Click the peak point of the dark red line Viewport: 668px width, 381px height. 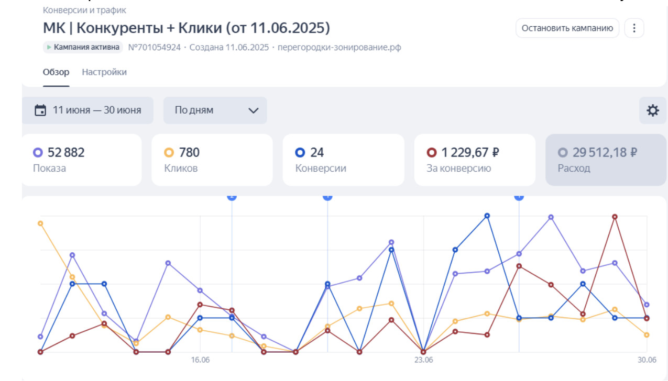[x=615, y=217]
